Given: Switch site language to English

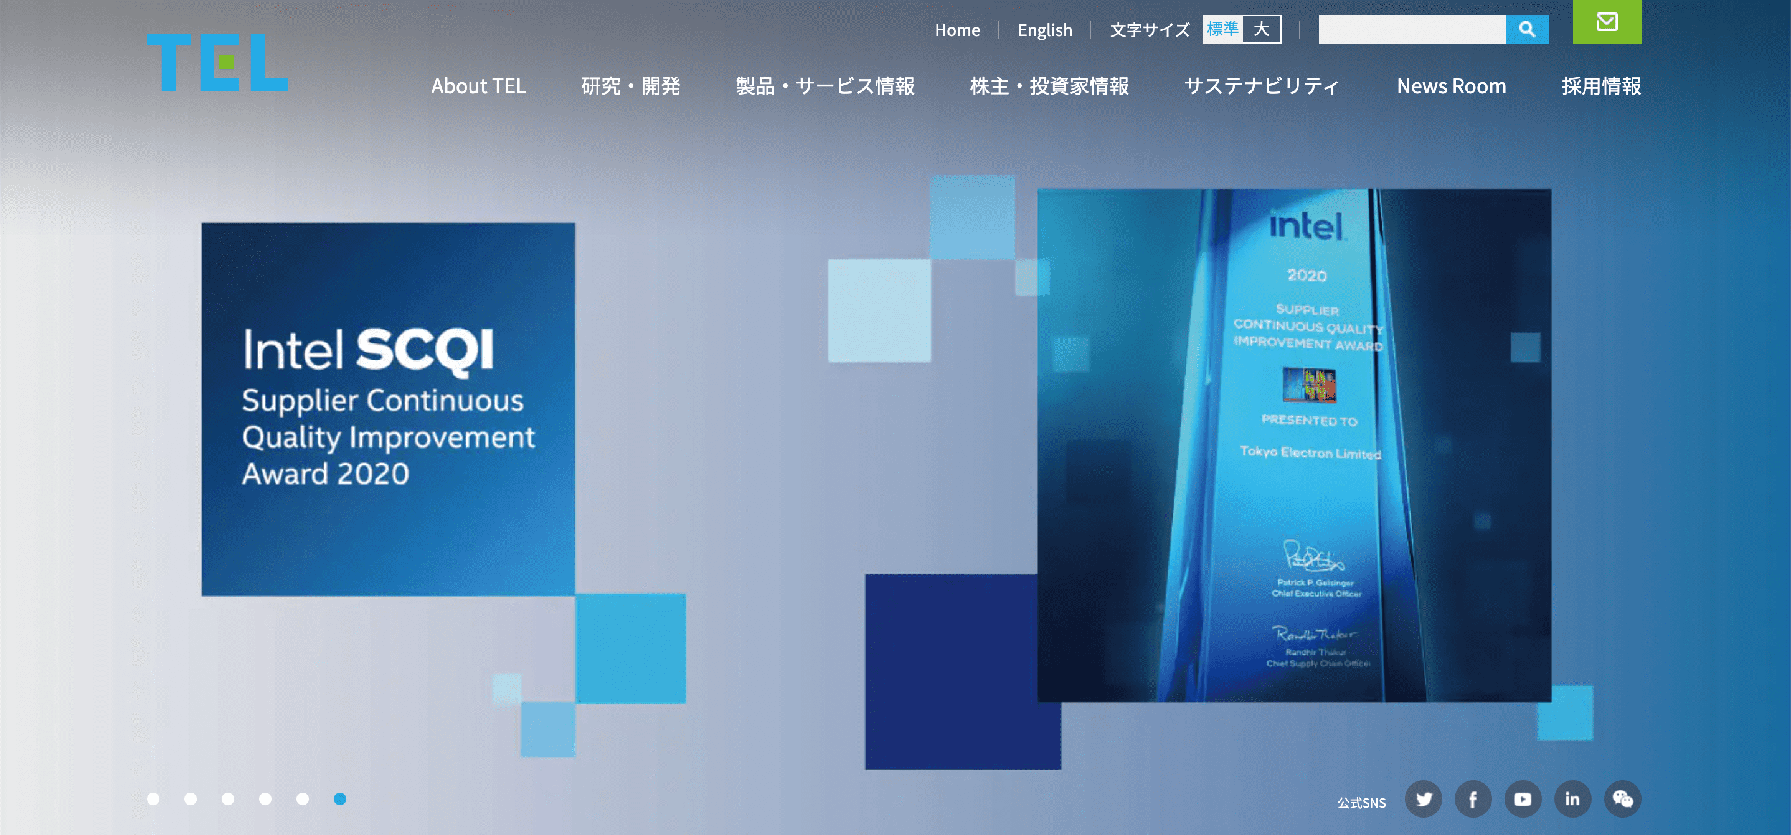Looking at the screenshot, I should tap(1044, 30).
